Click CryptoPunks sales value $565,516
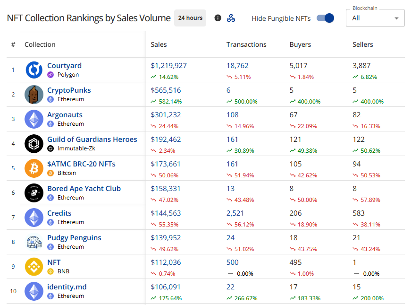The height and width of the screenshot is (305, 411). coord(166,90)
